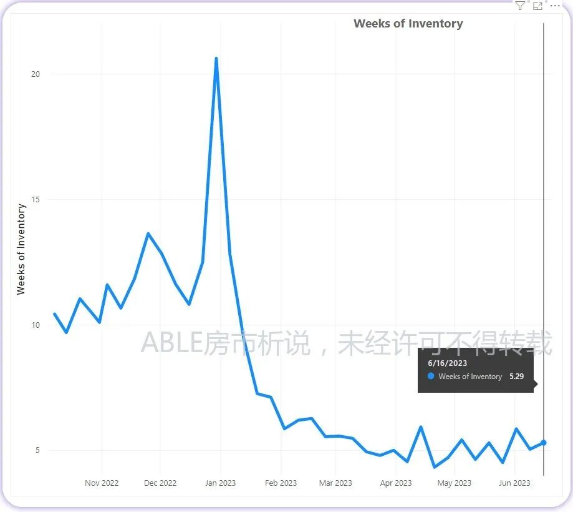Click the Feb 2023 axis label

click(x=281, y=483)
